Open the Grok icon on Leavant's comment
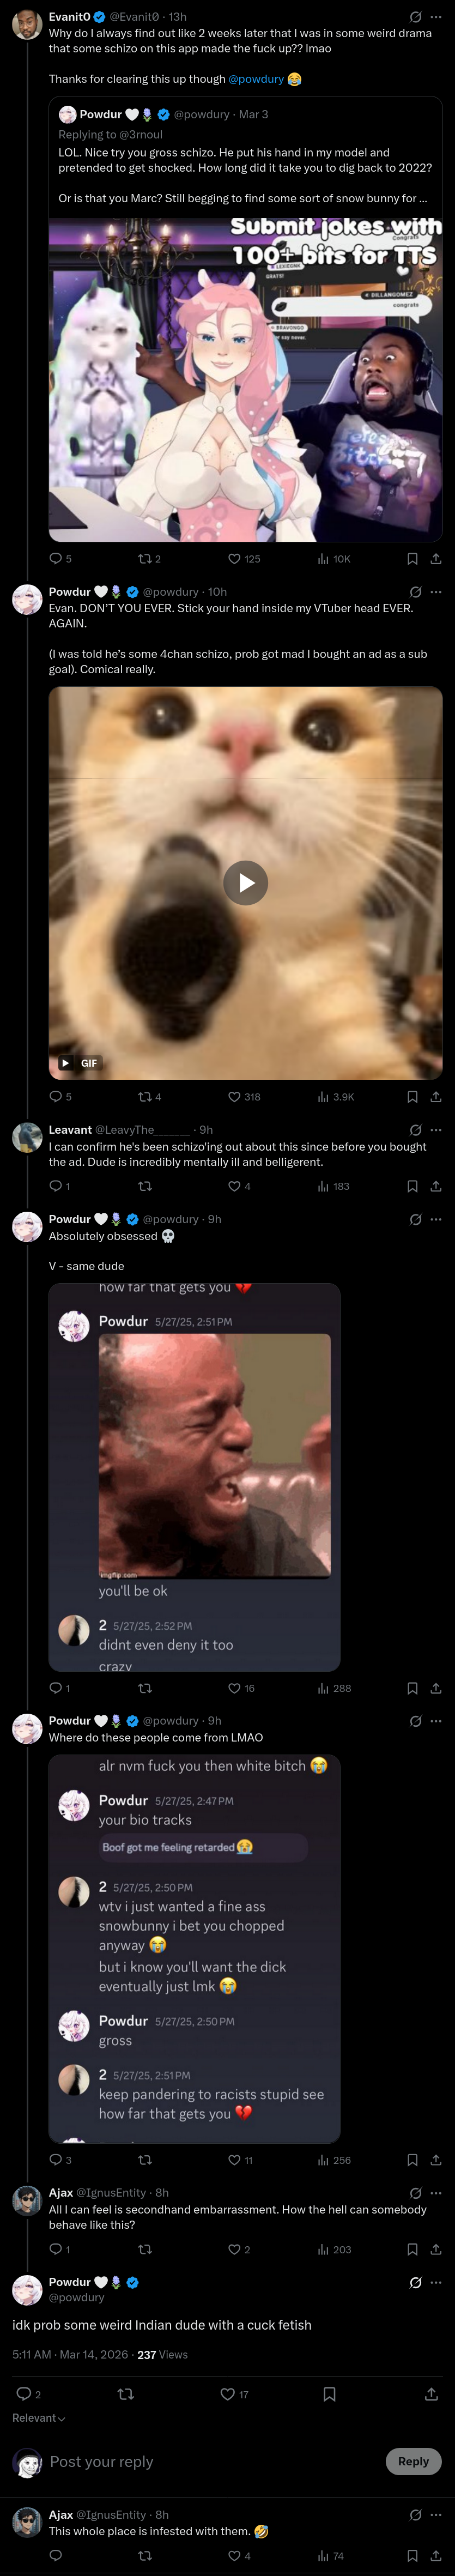 415,1130
